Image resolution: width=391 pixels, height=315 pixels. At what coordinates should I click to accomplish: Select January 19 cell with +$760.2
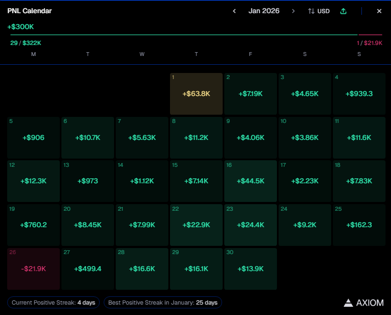(33, 225)
